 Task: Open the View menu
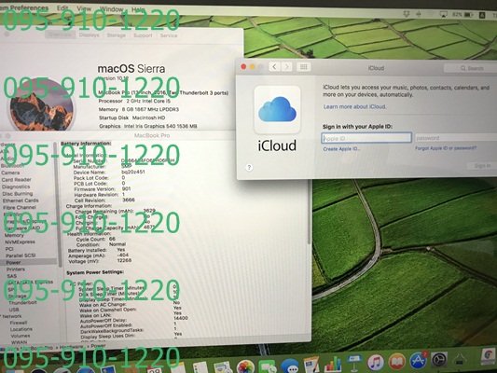tap(84, 8)
